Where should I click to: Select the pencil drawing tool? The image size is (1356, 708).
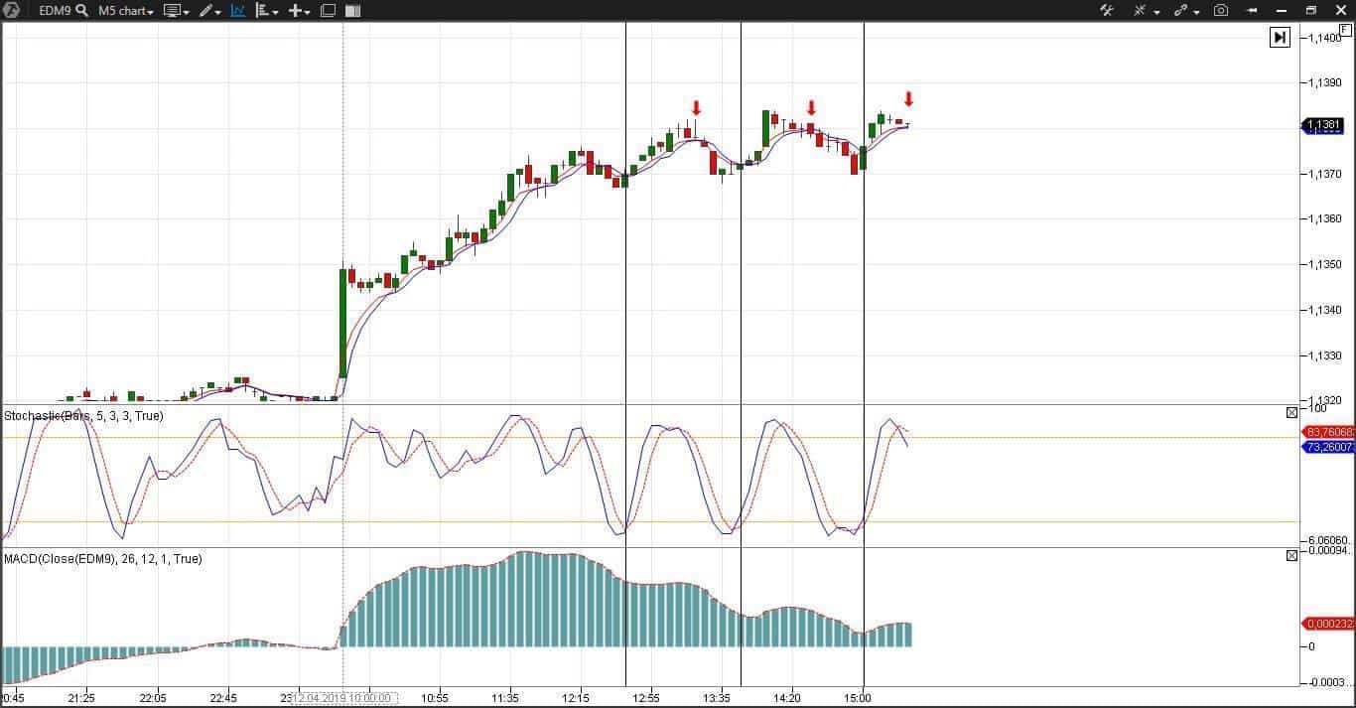tap(206, 11)
